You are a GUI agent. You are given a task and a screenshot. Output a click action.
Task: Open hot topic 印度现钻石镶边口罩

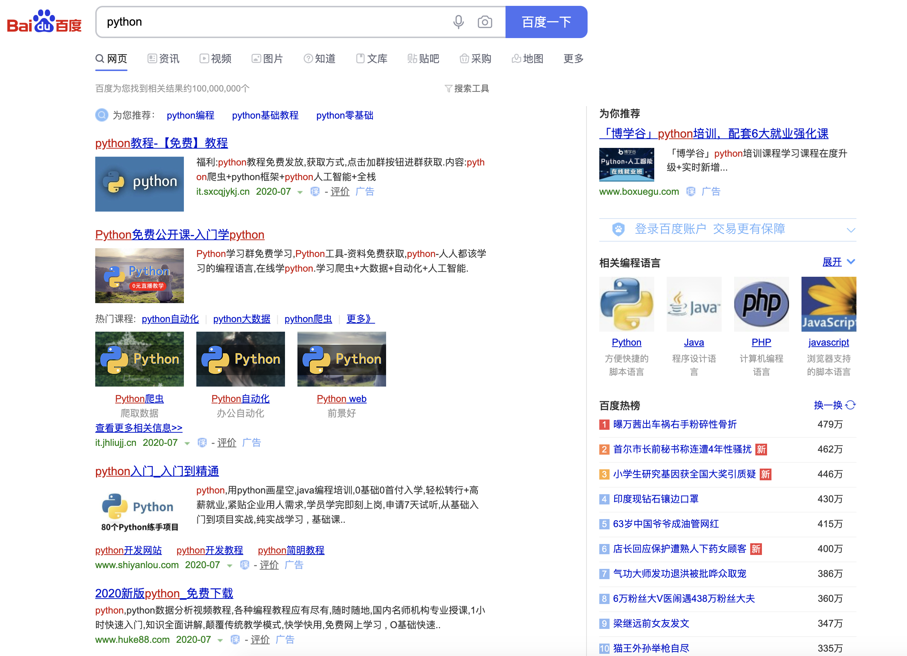656,499
